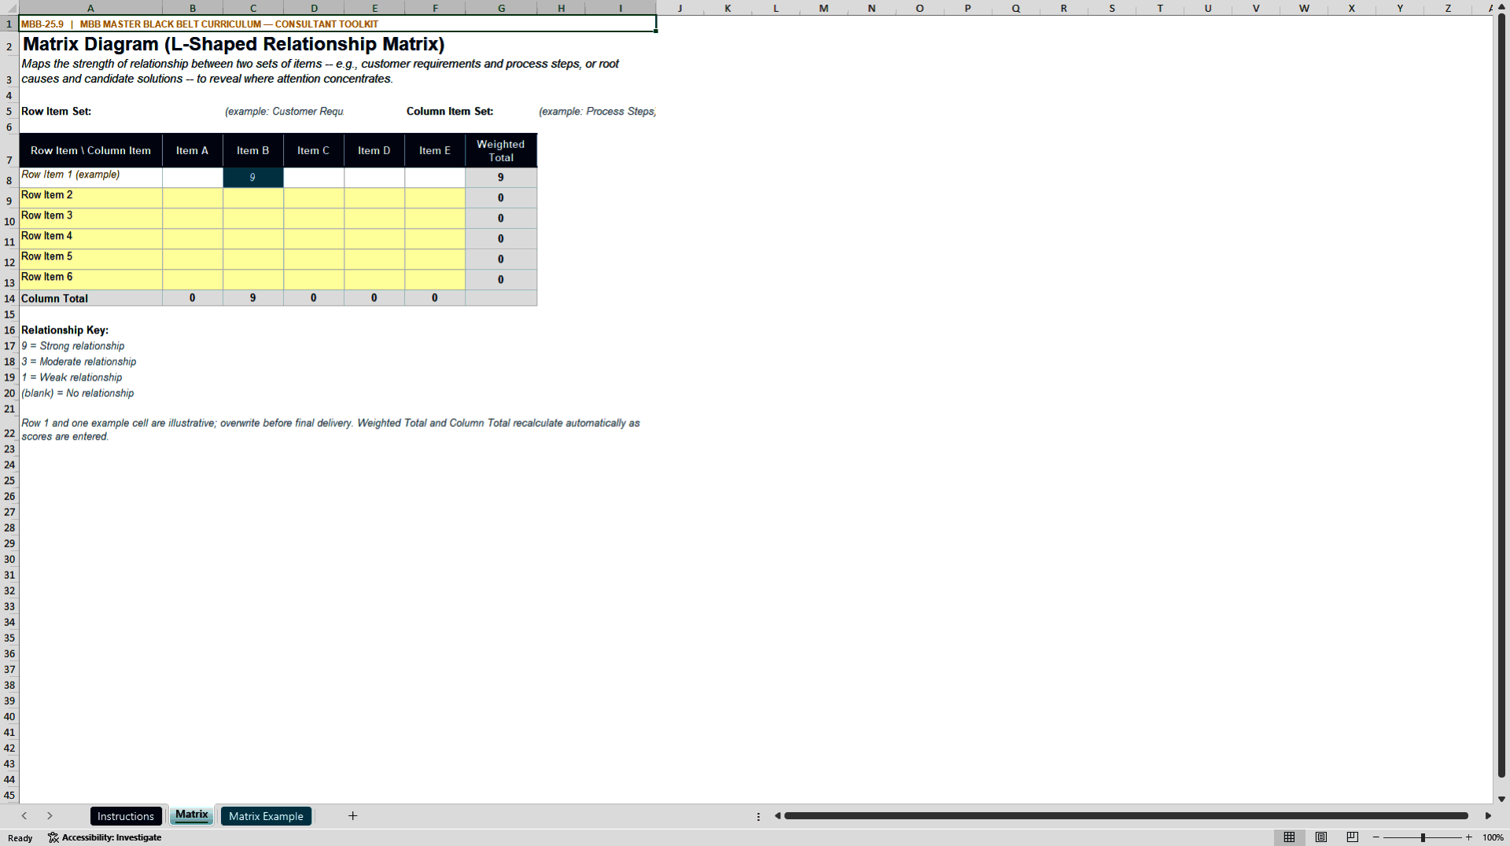Open the Matrix Example sheet tab
This screenshot has height=846, width=1510.
[x=266, y=816]
